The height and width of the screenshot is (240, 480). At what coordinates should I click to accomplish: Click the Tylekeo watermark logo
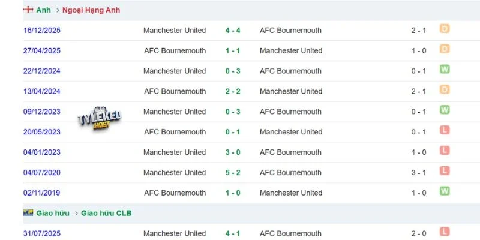pos(100,119)
